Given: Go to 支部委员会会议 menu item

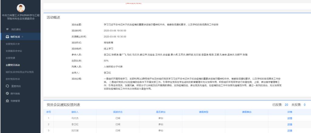Looking at the screenshot, I should 14,51.
